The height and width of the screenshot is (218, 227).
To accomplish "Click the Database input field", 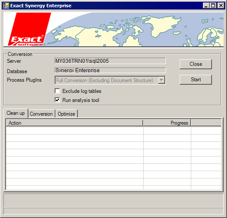I will point(110,70).
